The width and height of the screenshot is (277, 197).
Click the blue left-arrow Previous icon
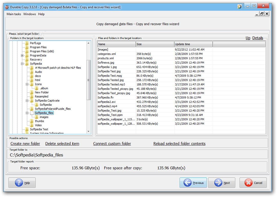click(187, 183)
